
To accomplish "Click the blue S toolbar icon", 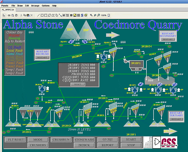I will coord(82,15).
